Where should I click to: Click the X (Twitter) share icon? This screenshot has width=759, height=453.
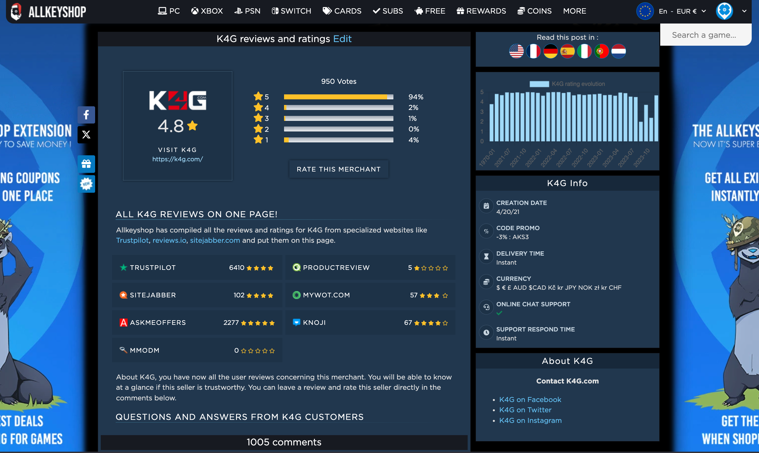pyautogui.click(x=86, y=134)
